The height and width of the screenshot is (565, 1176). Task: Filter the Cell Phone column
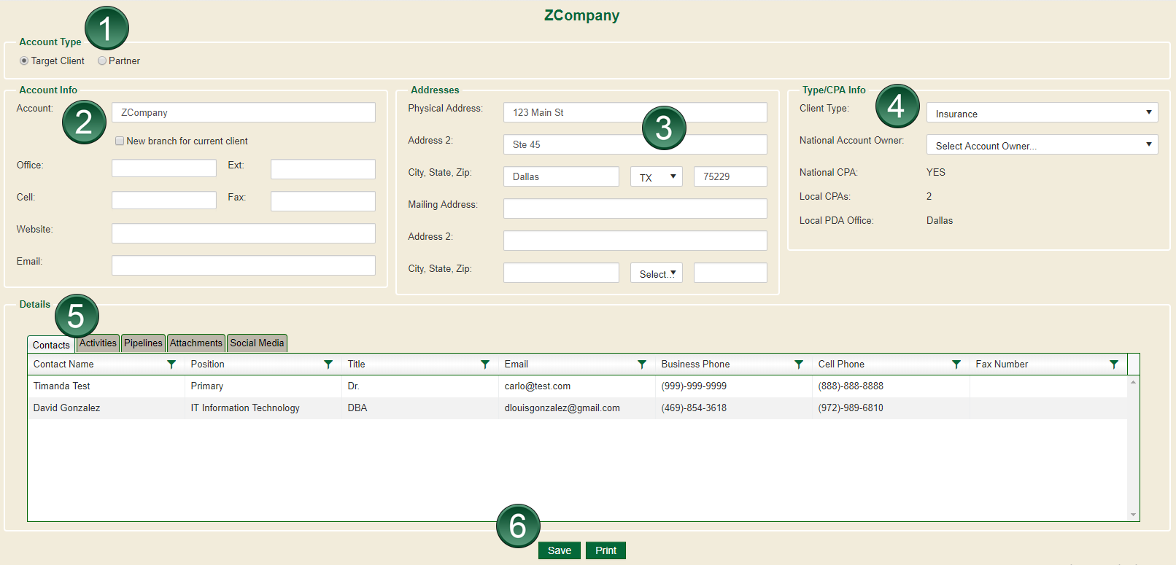(x=956, y=365)
